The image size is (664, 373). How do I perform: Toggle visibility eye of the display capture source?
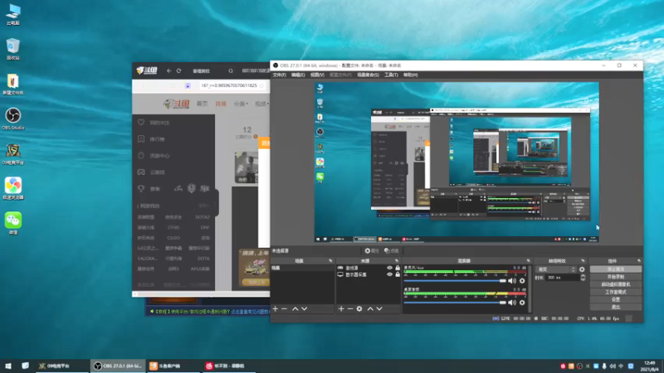point(389,274)
